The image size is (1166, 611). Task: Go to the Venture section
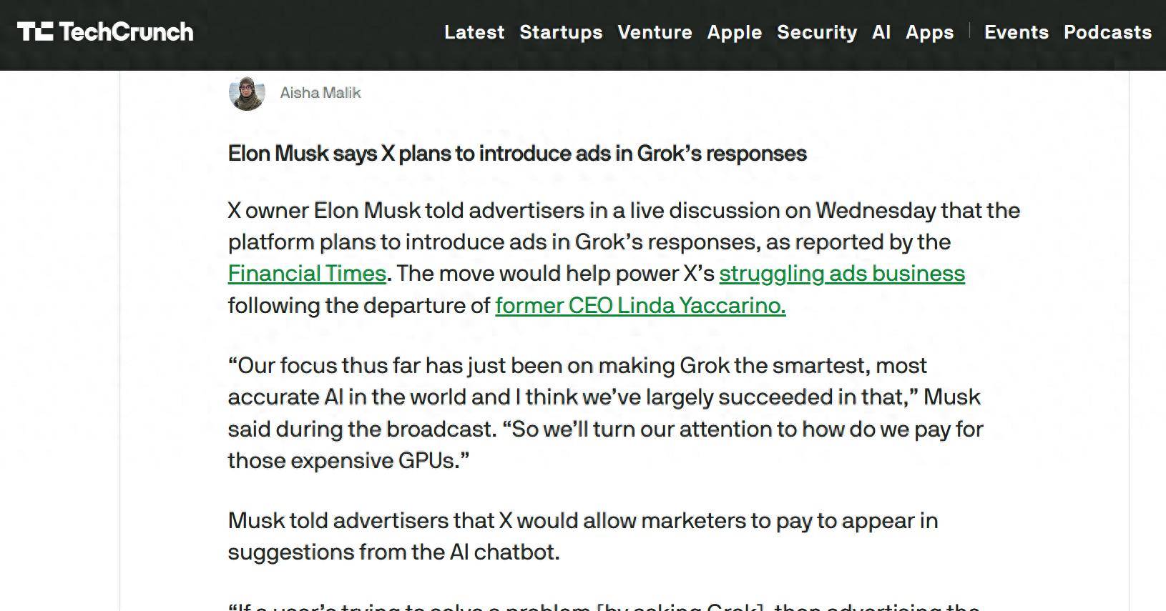[x=655, y=32]
